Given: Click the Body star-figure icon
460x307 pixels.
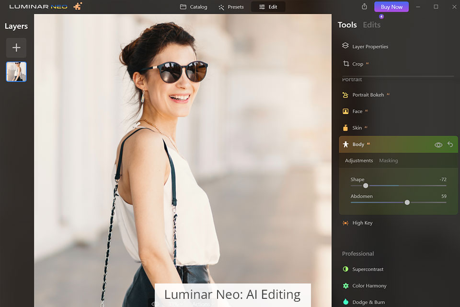Looking at the screenshot, I should 345,144.
